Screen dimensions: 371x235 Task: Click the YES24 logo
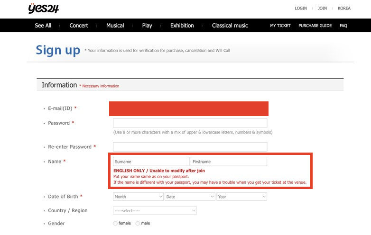[44, 9]
